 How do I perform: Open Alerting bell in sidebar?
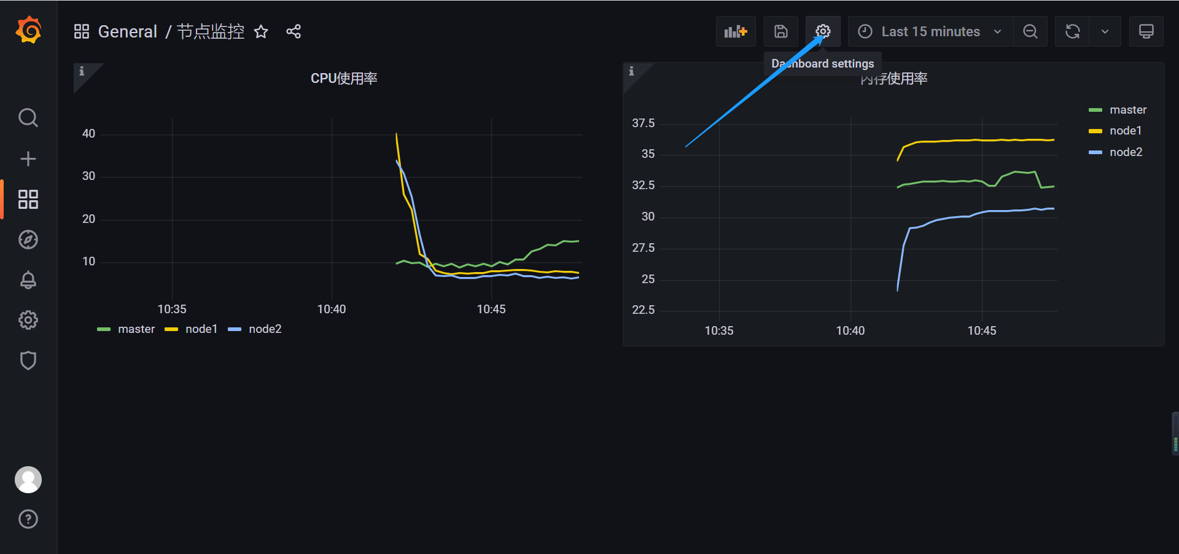[x=28, y=280]
